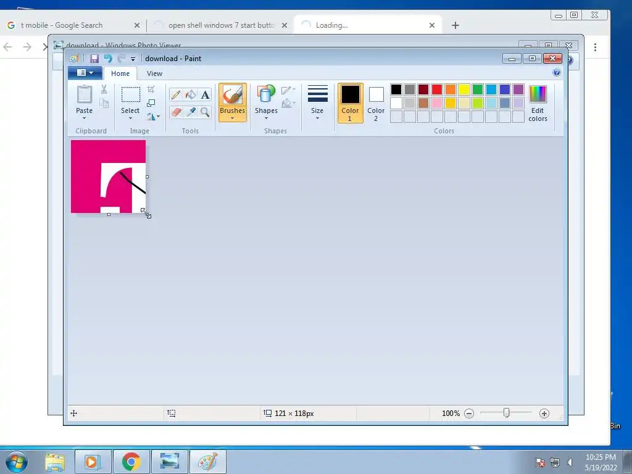
Task: Click the clock showing 10:25 PM
Action: [601, 457]
